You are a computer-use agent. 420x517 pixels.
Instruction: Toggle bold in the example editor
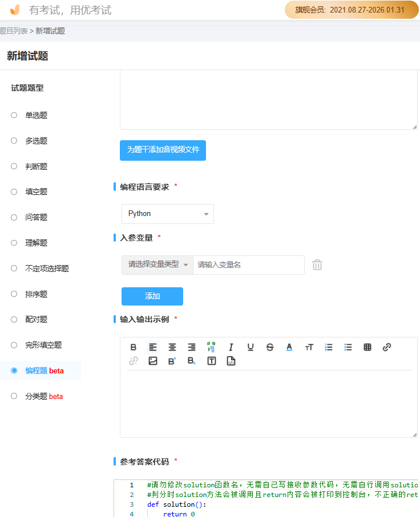coord(134,347)
